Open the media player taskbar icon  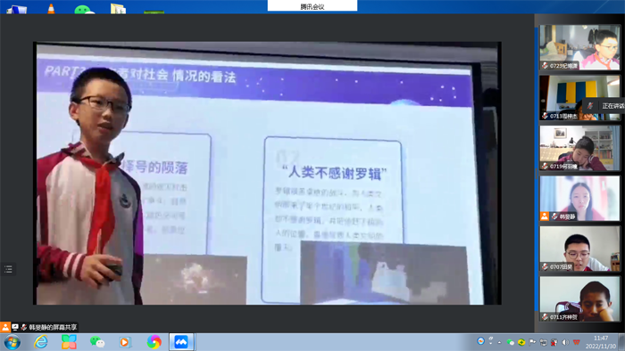click(x=124, y=342)
